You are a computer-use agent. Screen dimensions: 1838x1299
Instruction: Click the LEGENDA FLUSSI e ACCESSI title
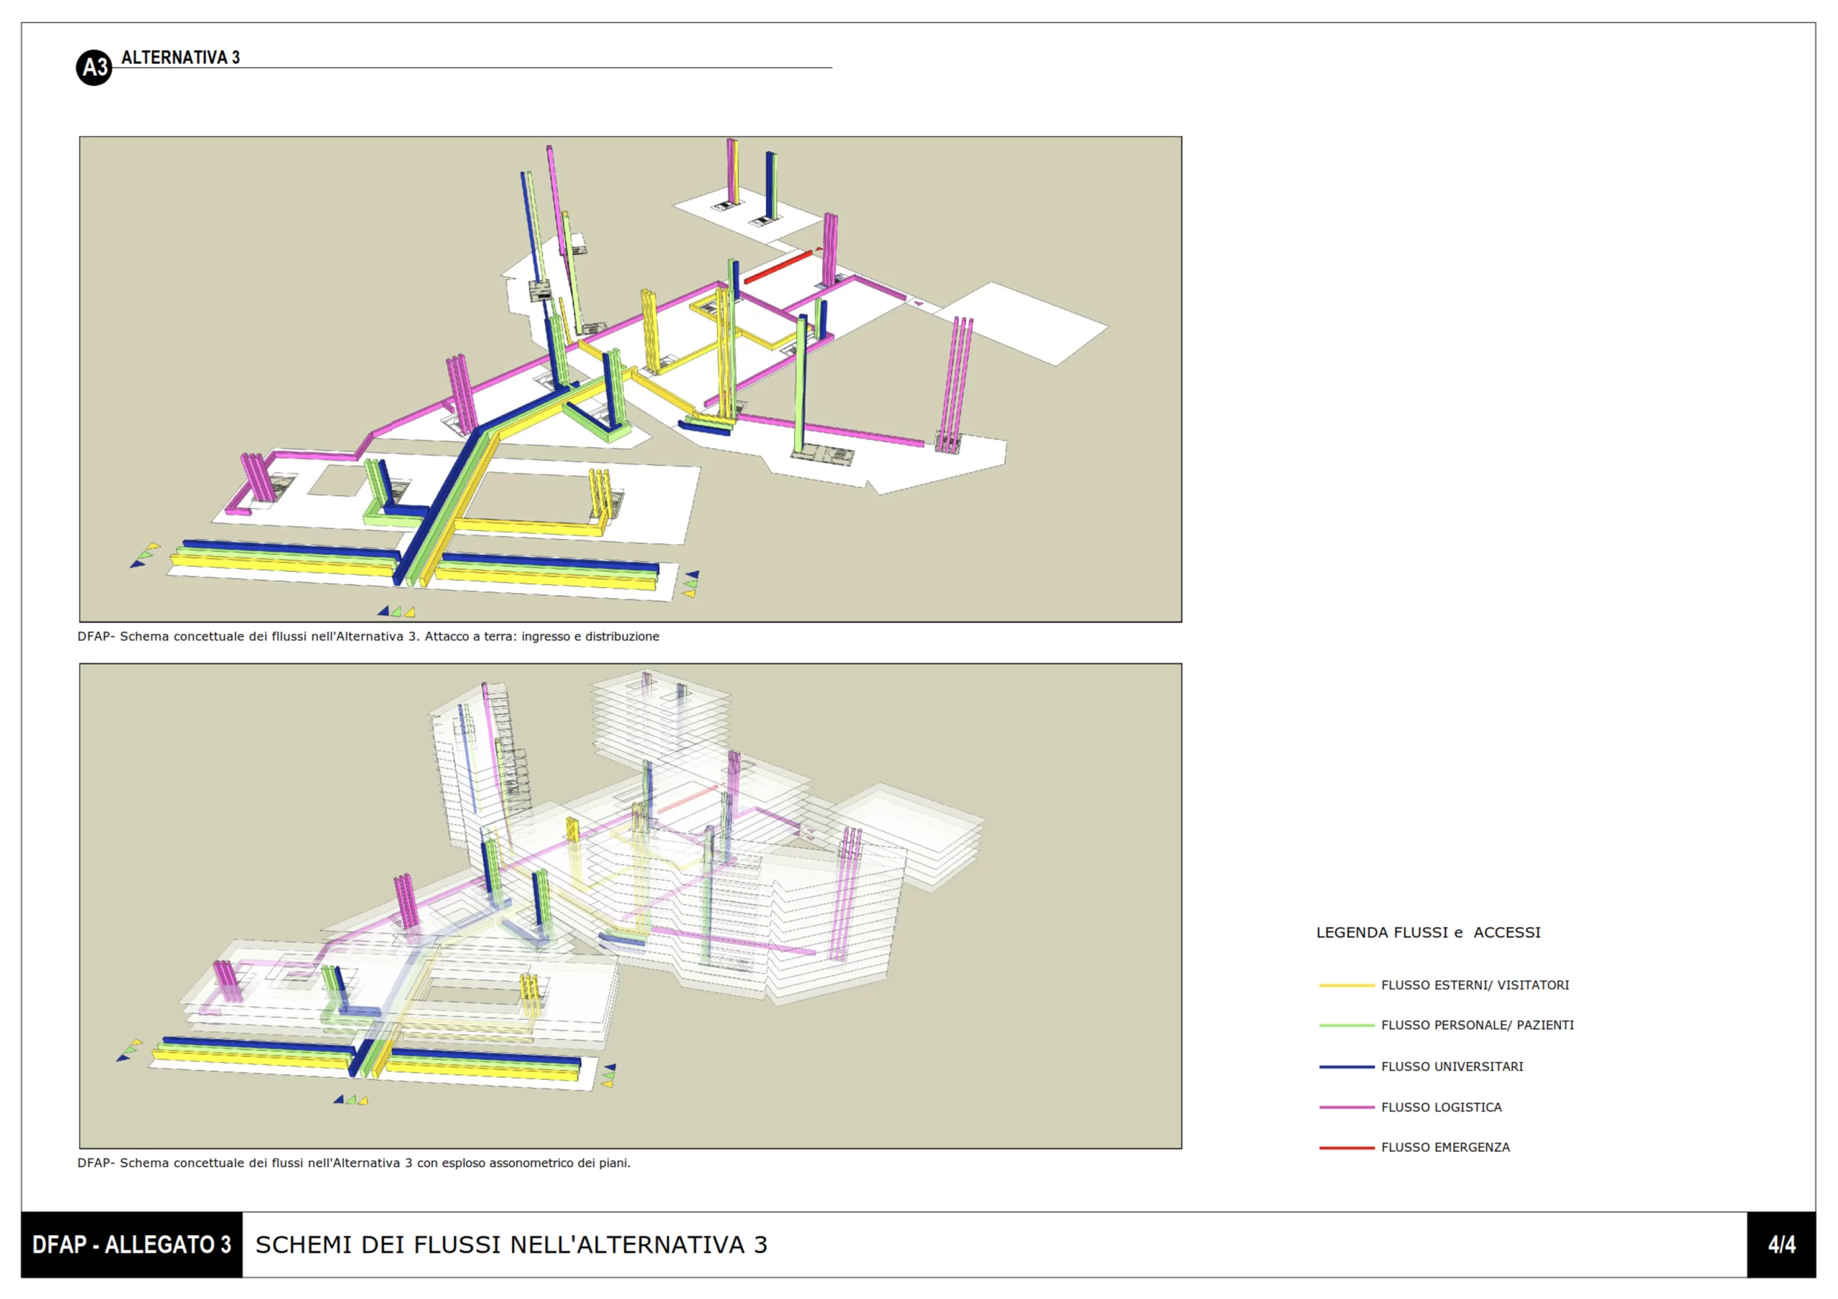1428,932
